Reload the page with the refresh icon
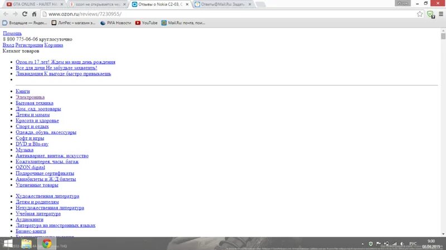Screen dimensions: 446x250 (x=25, y=14)
